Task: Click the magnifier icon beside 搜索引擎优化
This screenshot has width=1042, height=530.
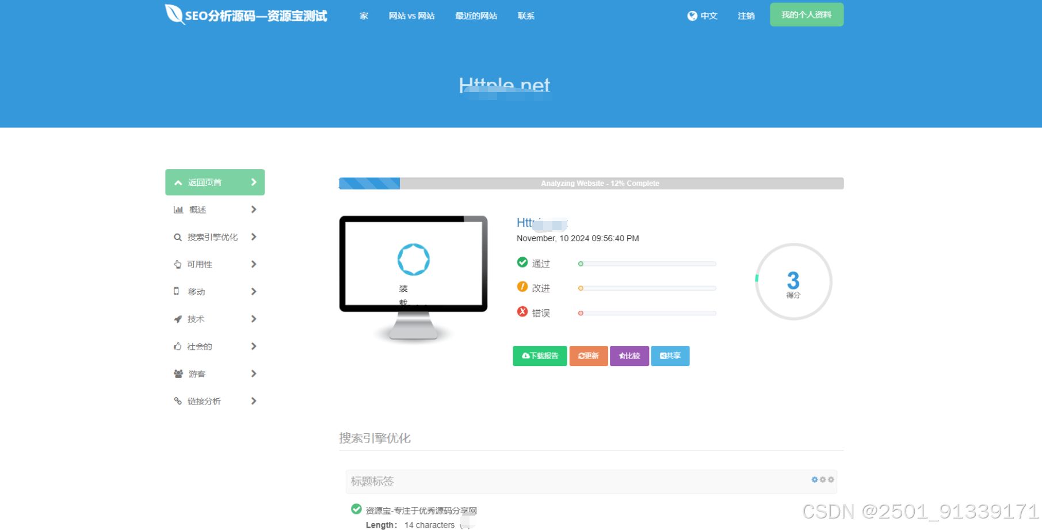Action: pos(177,237)
